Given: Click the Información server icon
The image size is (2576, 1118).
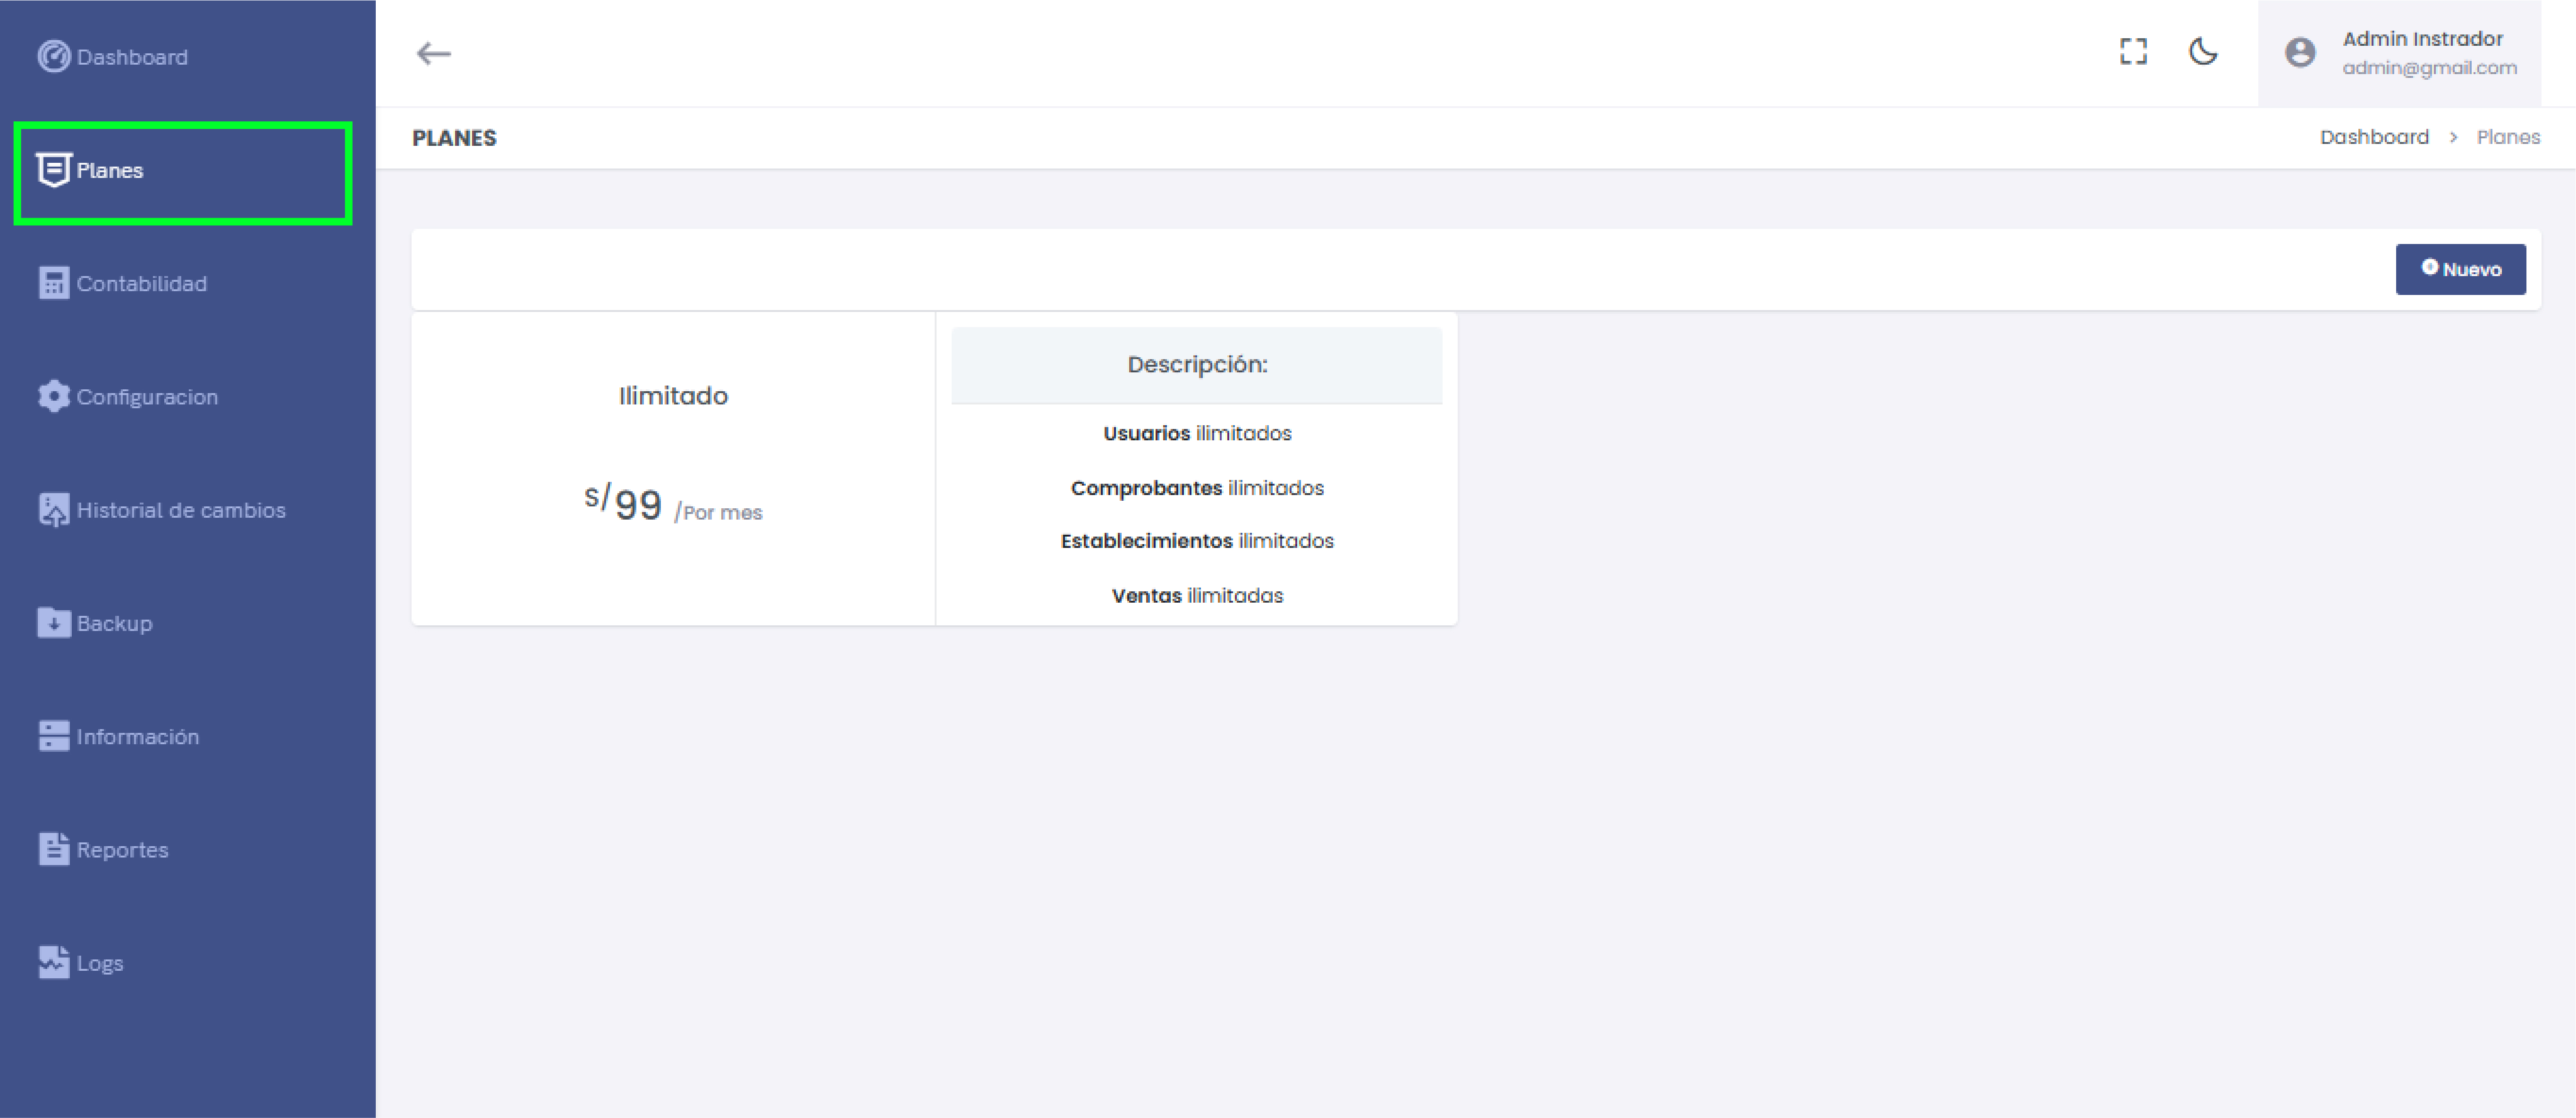Looking at the screenshot, I should click(53, 736).
